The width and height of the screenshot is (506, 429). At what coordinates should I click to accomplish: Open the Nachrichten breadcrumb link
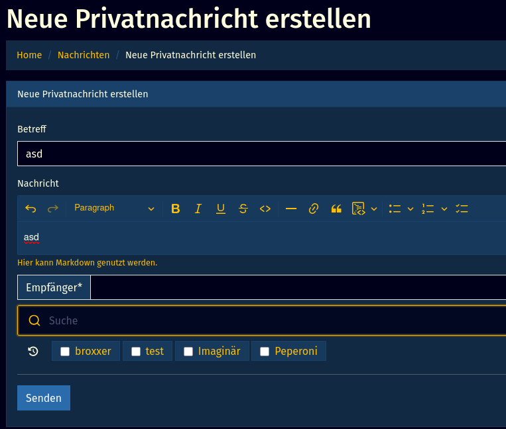84,55
